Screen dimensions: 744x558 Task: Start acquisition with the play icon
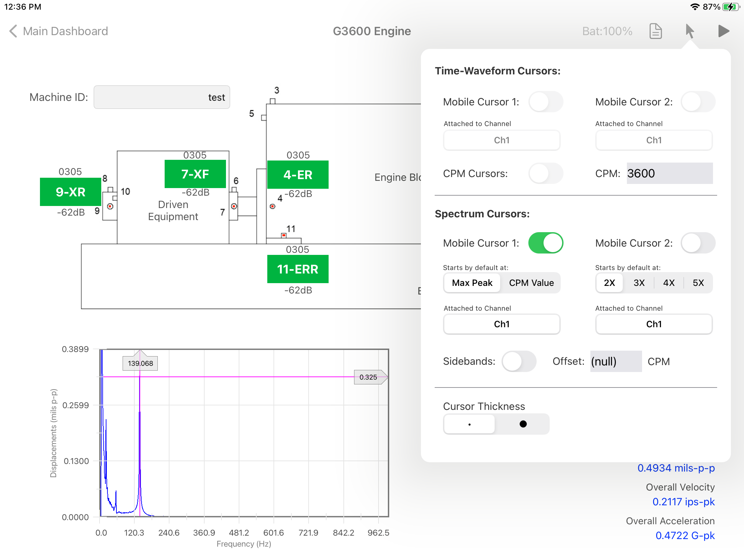(x=724, y=31)
